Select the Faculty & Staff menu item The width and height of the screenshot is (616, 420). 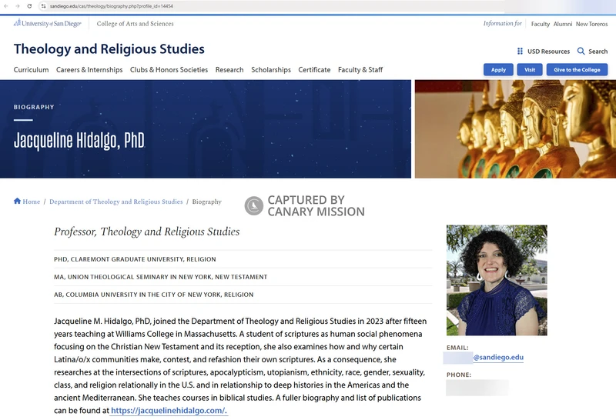[x=360, y=70]
